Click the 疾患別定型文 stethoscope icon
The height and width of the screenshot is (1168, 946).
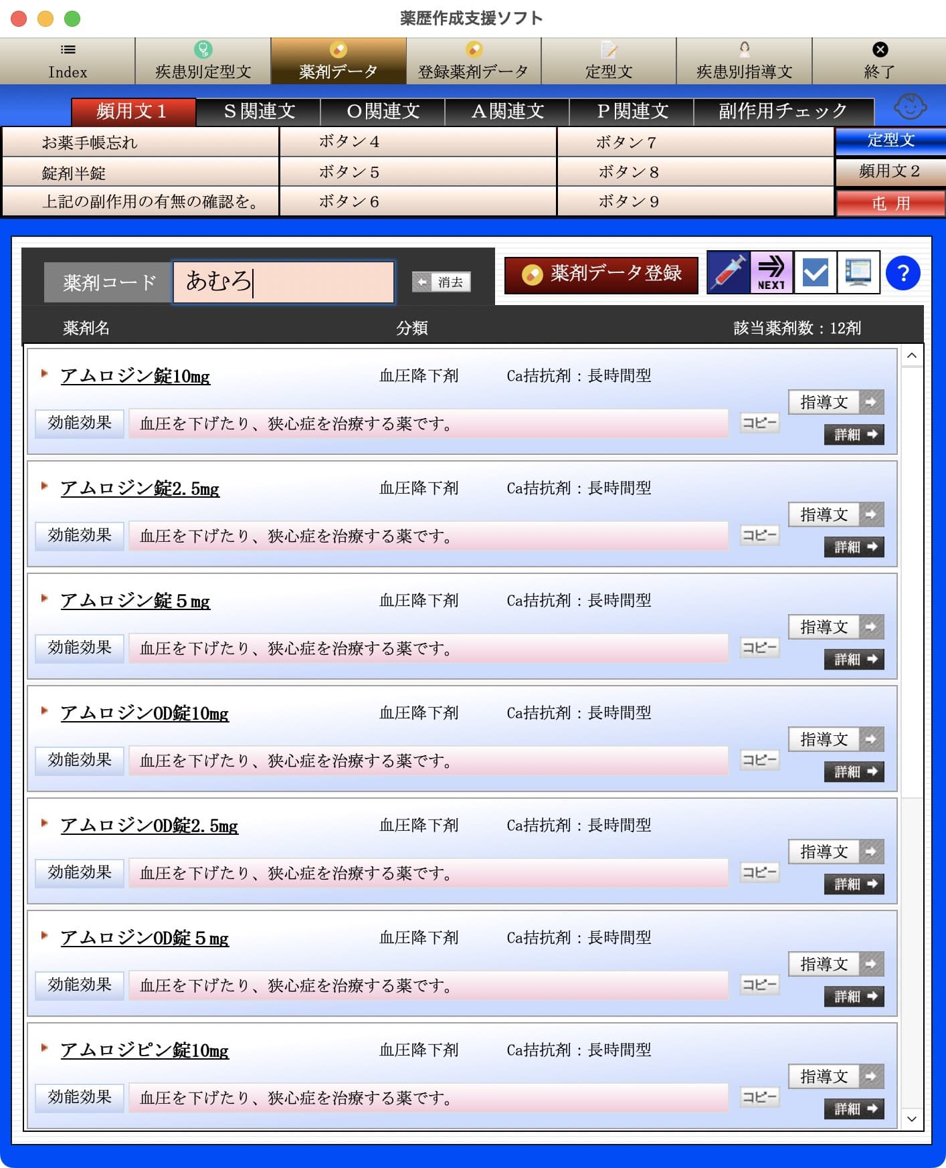[203, 49]
